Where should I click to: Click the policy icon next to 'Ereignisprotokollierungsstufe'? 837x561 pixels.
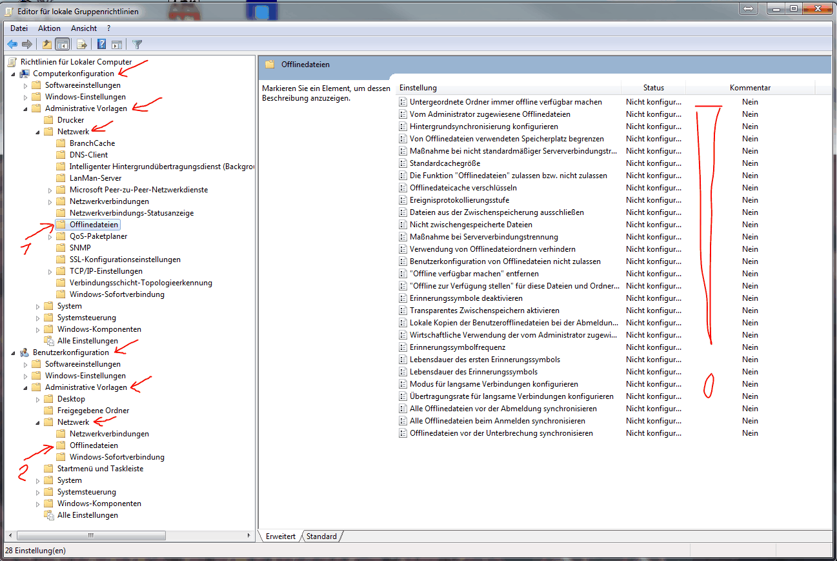point(403,200)
